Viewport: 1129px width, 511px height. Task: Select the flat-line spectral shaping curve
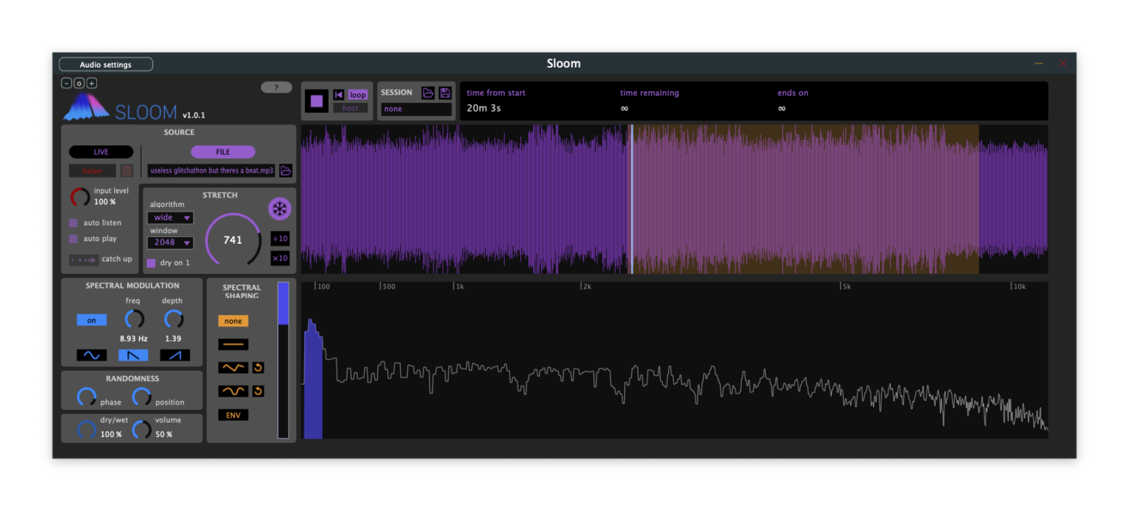[233, 344]
